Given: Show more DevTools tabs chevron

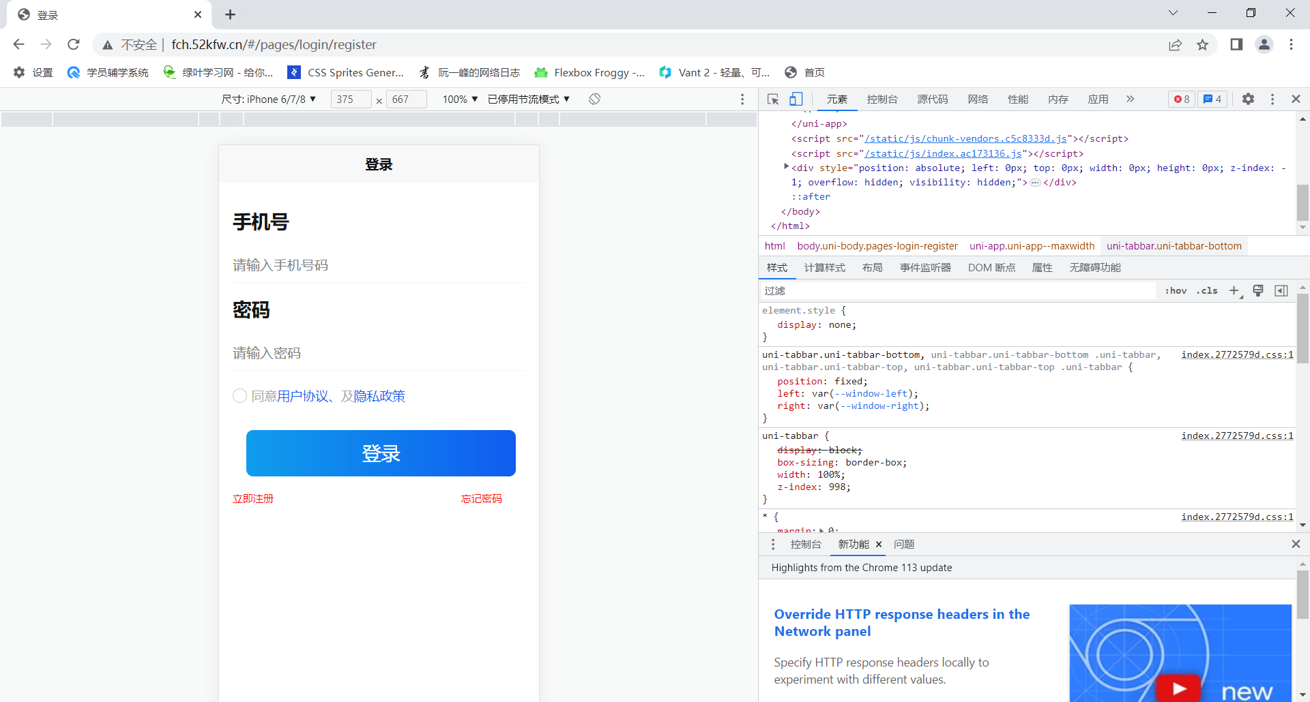Looking at the screenshot, I should click(1130, 99).
